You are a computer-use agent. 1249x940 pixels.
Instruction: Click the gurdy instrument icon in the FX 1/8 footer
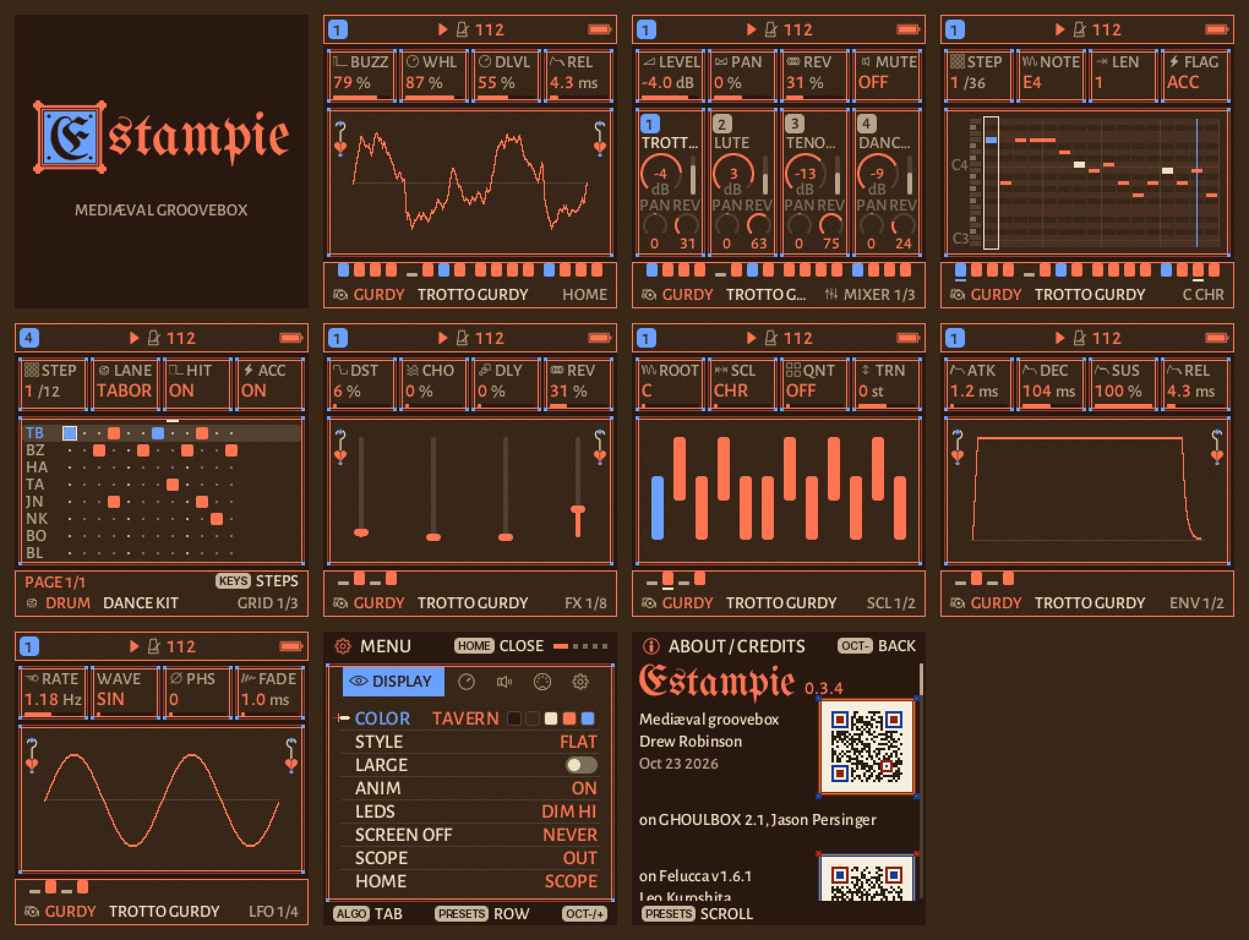coord(340,603)
